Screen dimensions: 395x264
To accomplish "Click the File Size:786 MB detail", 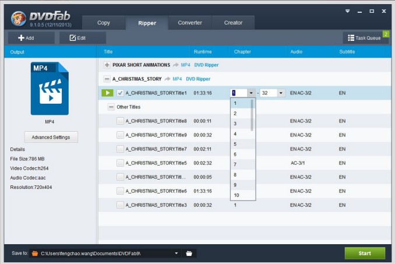I will 27,159.
